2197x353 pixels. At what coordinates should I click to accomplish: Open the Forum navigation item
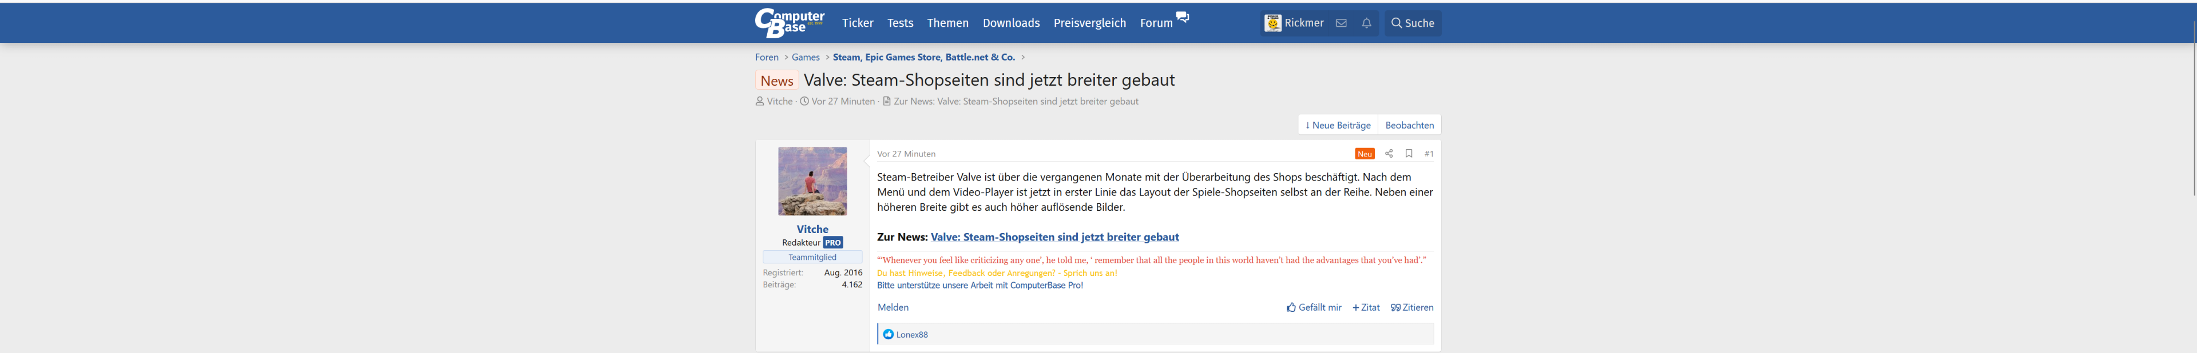(x=1156, y=23)
